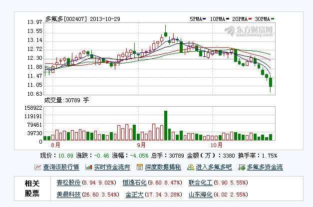Screen dimensions: 313x207
Task: Click the 8月 axis label
Action: click(55, 145)
